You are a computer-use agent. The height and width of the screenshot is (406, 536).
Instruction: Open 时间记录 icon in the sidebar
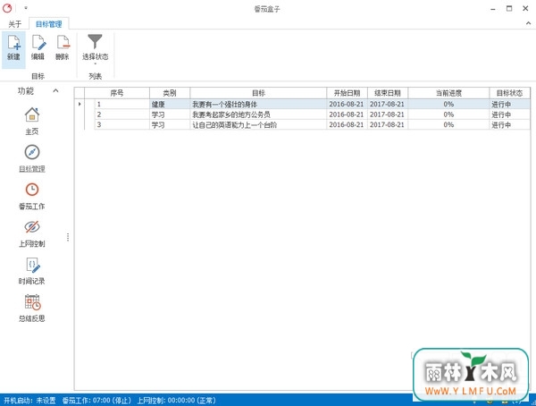32,265
